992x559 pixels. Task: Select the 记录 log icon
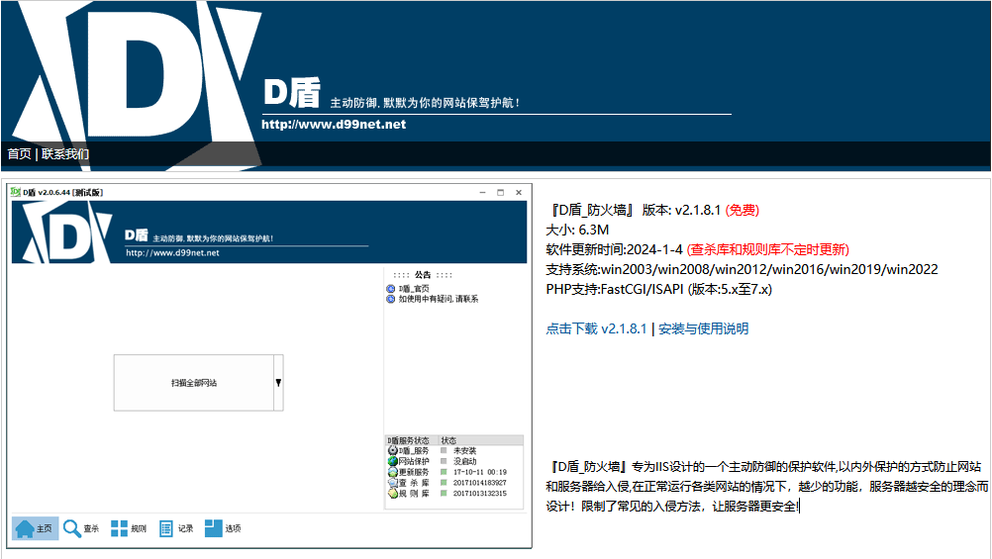tap(165, 528)
